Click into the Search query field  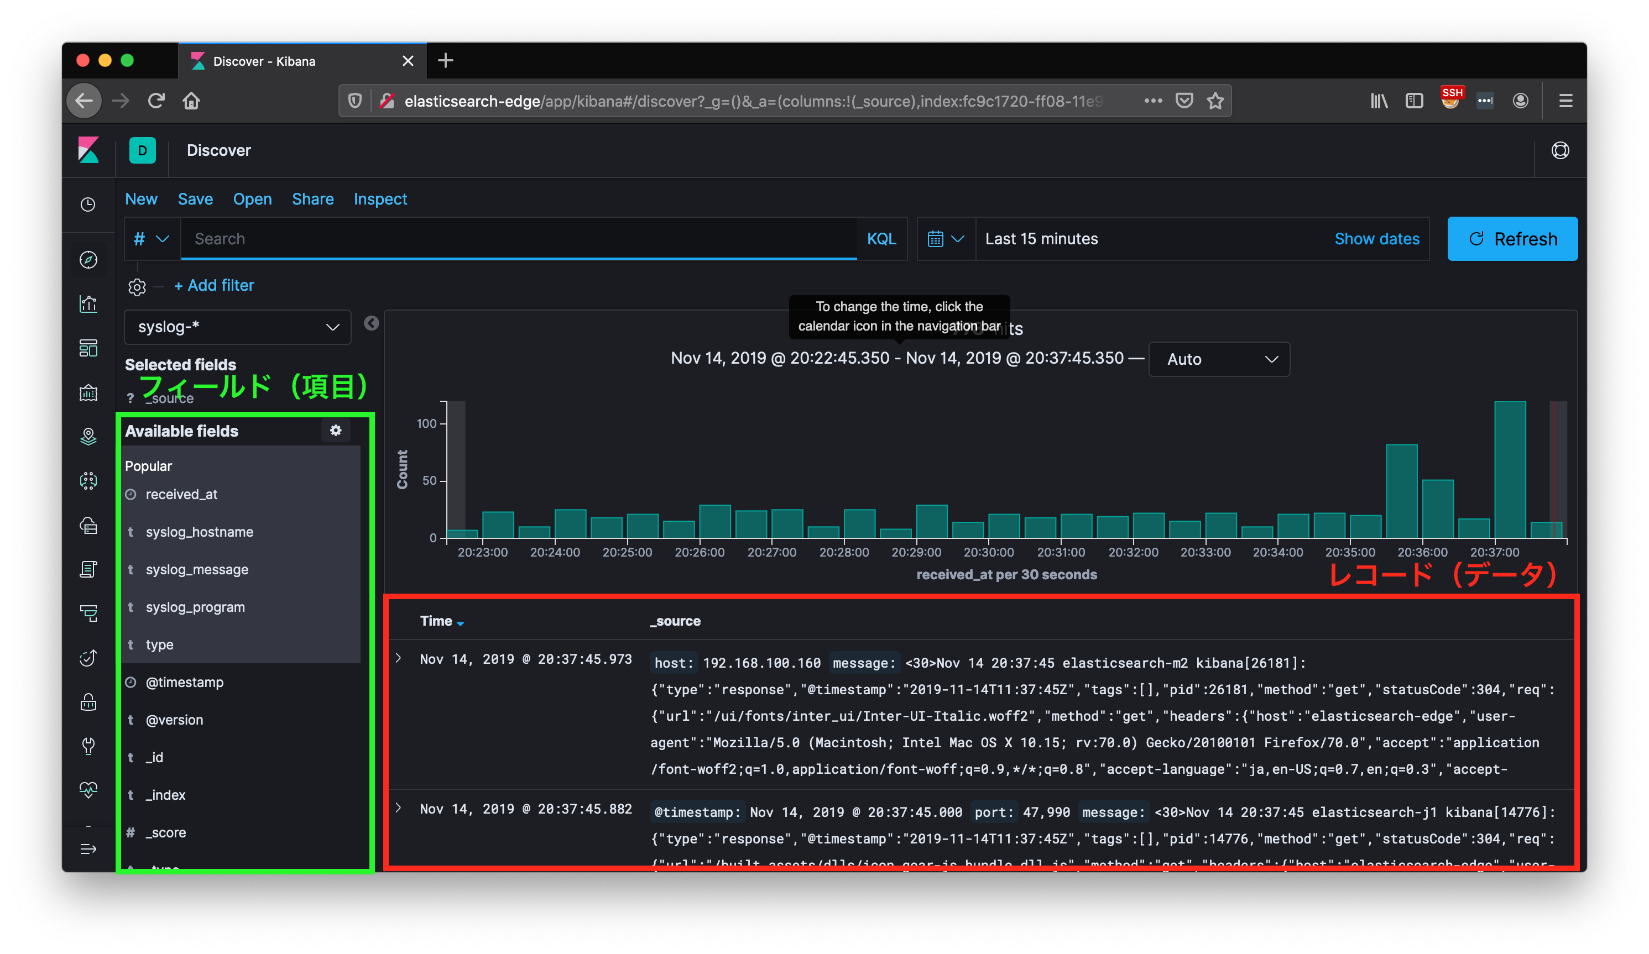pyautogui.click(x=517, y=239)
